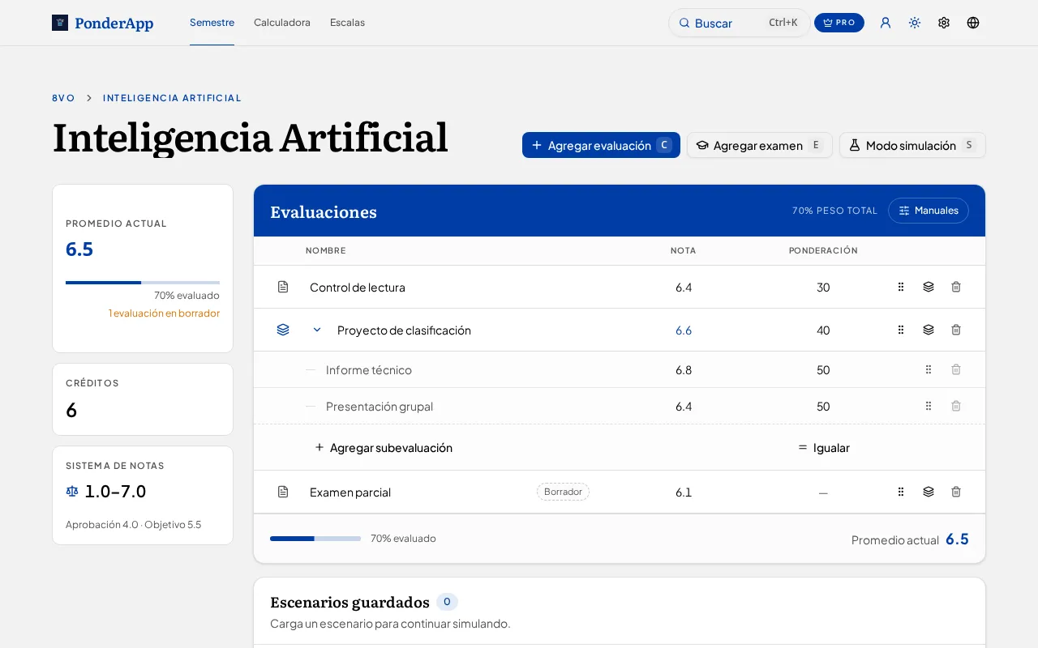Edit Presentación grupal grade 6.4
This screenshot has width=1038, height=648.
tap(684, 406)
